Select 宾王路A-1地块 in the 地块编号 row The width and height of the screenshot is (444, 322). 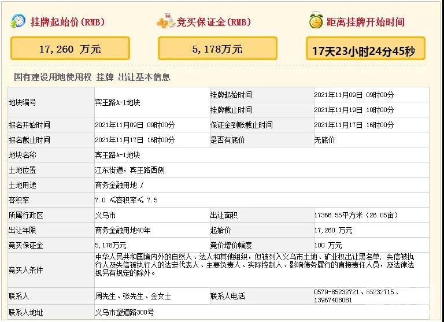click(117, 102)
